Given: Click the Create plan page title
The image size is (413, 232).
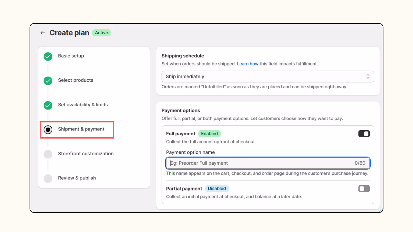Looking at the screenshot, I should tap(69, 33).
